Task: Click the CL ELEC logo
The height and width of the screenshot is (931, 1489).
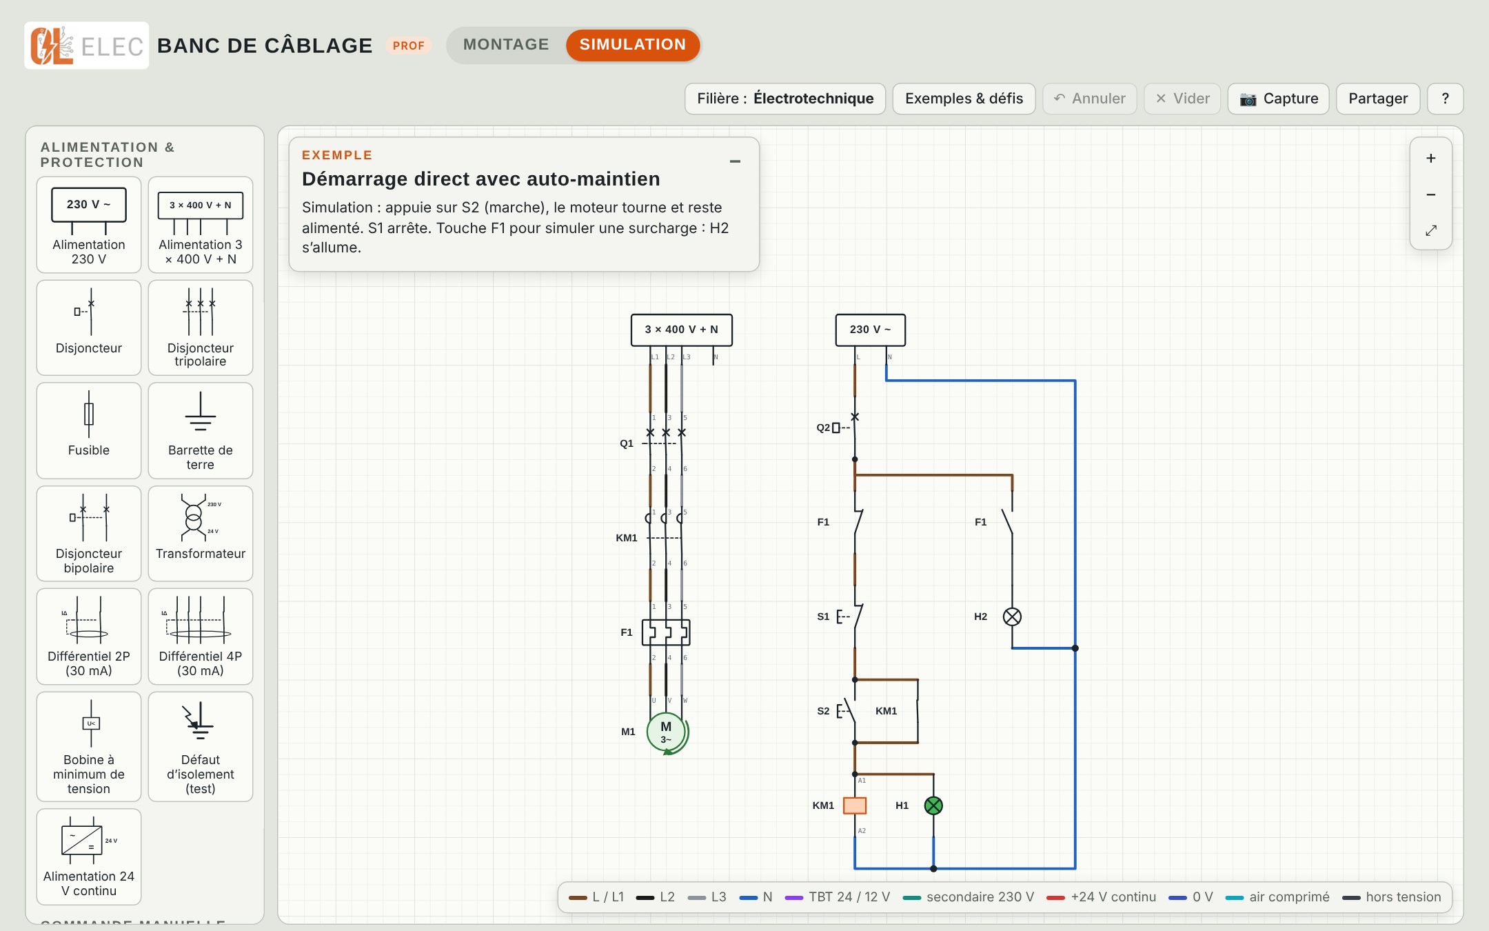Action: pyautogui.click(x=87, y=46)
